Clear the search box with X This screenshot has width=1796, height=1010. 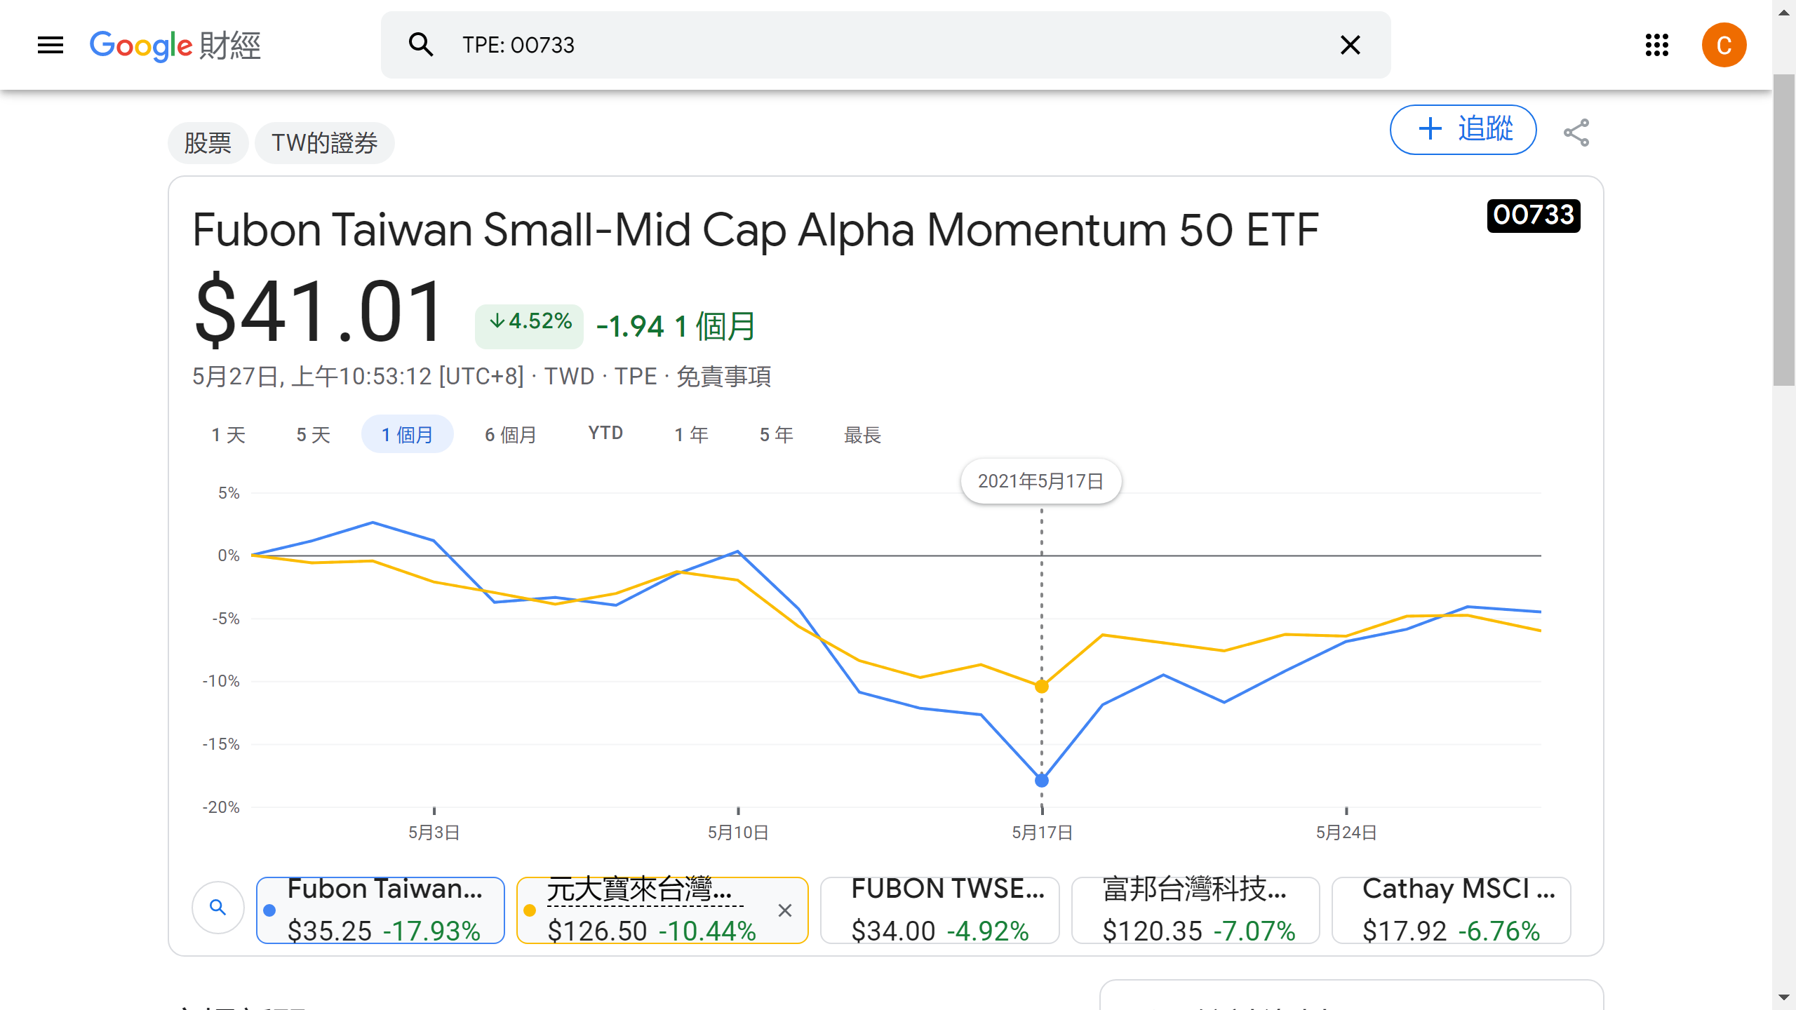1350,45
